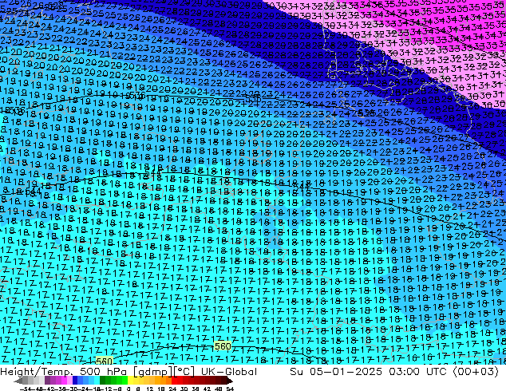Click the 54 legend scale value
The image size is (506, 391).
coord(230,389)
